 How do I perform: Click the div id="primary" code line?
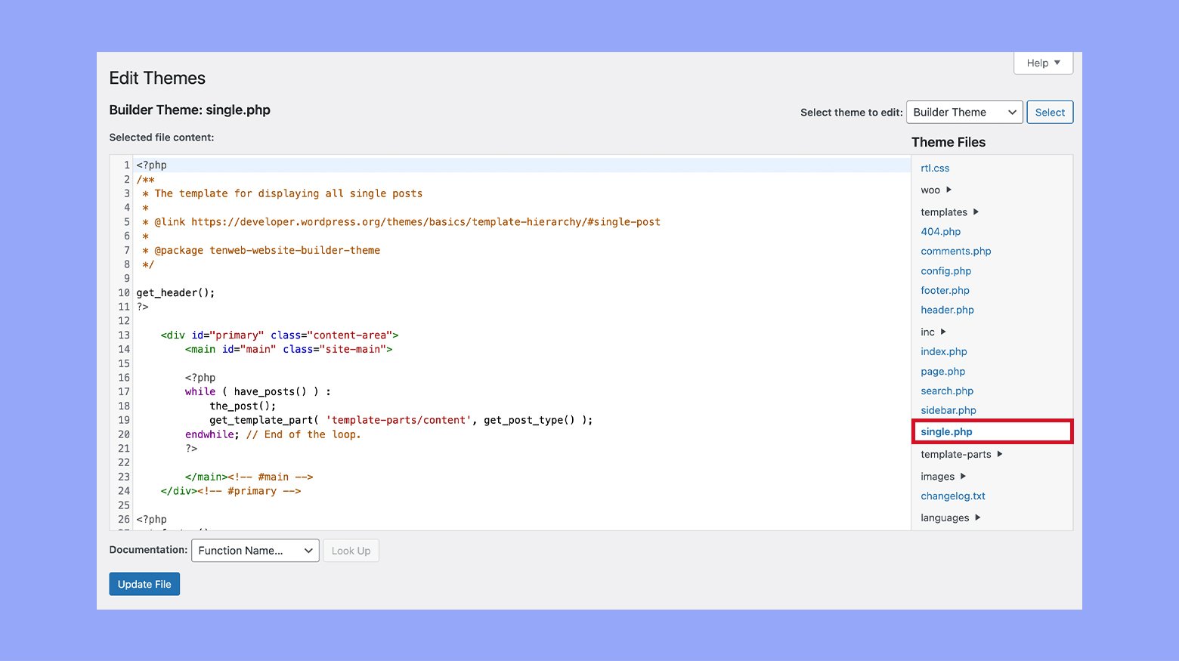pos(280,335)
